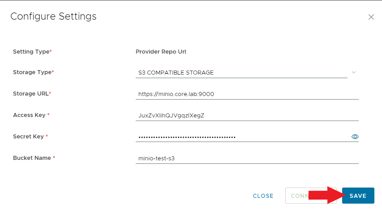This screenshot has width=382, height=213.
Task: Click the CLOSE text button
Action: [263, 196]
